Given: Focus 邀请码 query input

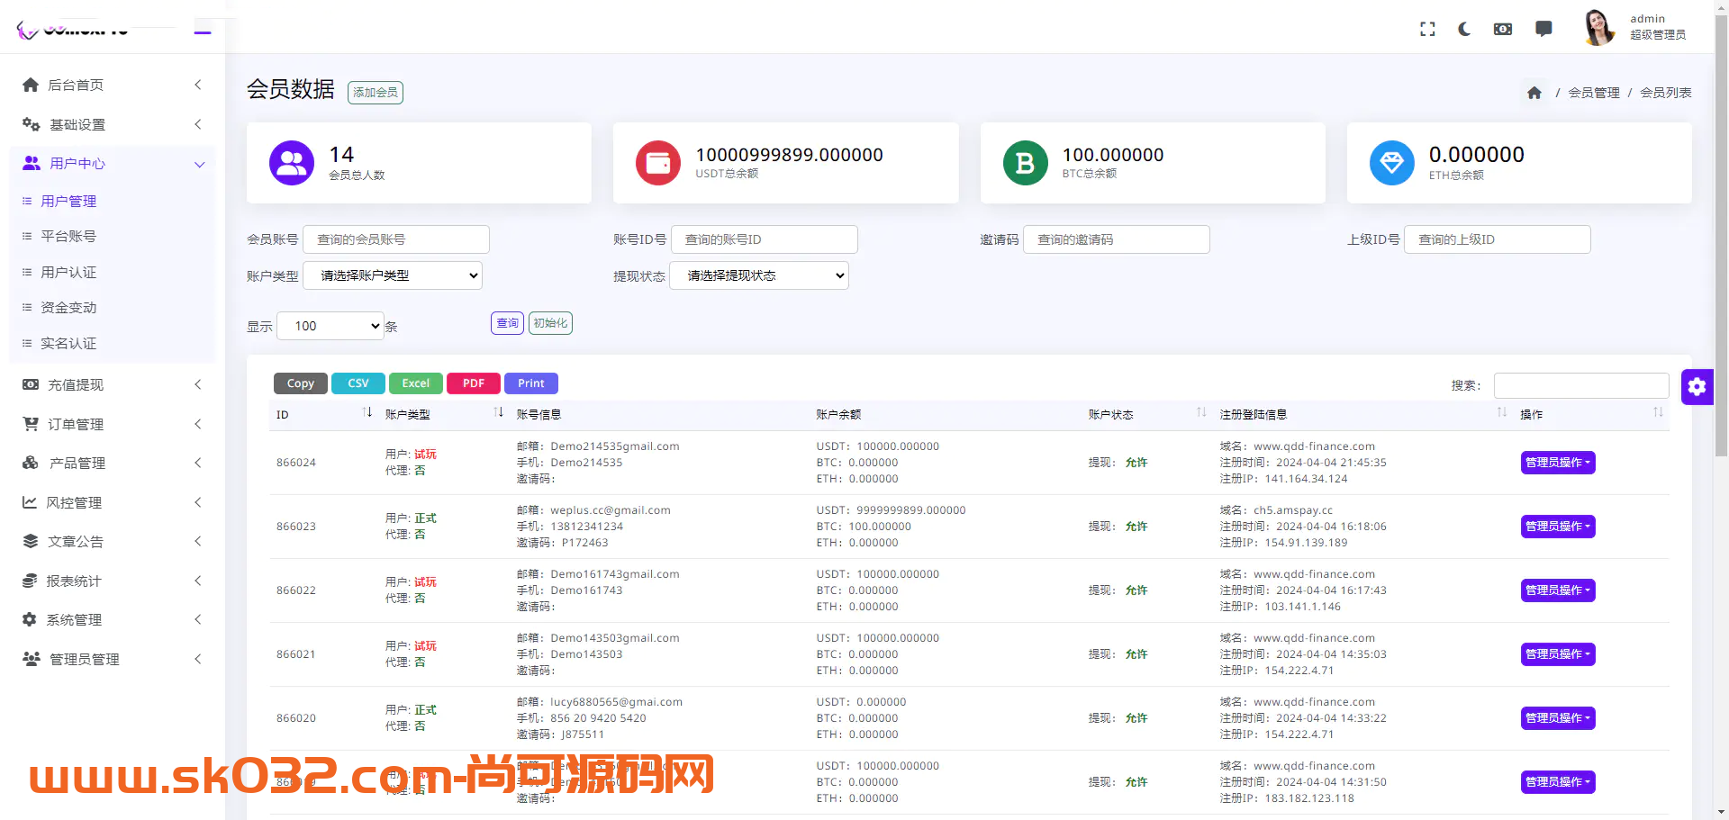Looking at the screenshot, I should pos(1117,239).
